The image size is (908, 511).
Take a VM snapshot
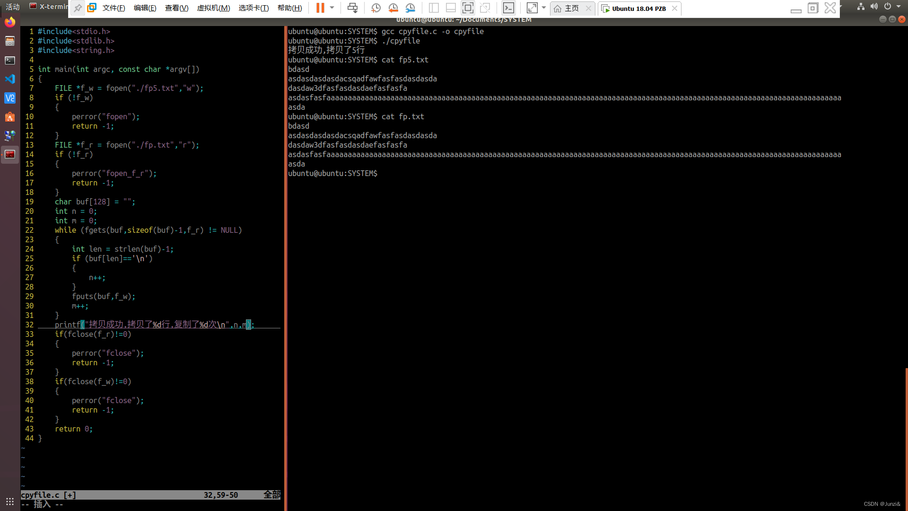376,8
